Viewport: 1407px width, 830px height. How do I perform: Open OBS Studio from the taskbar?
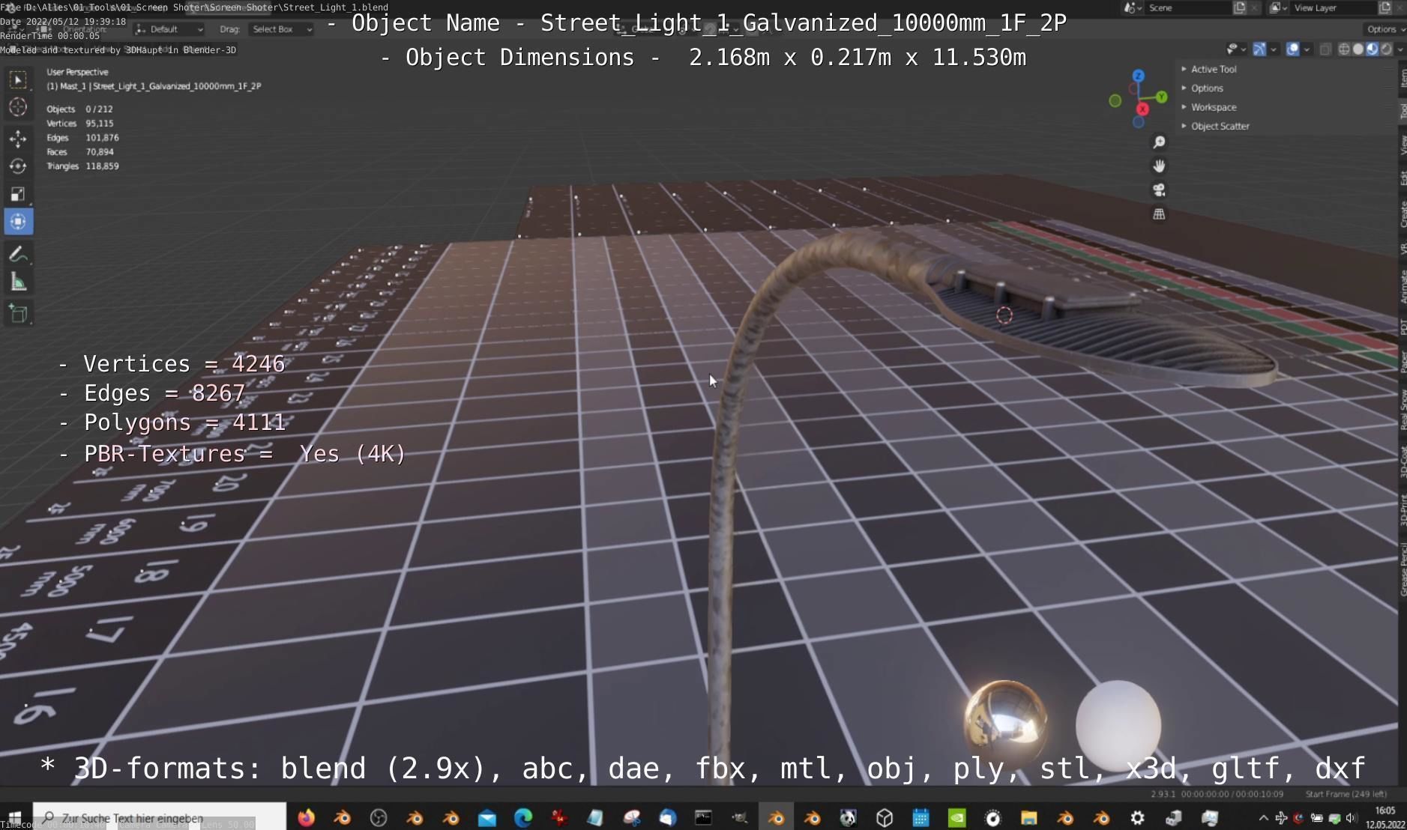[379, 817]
